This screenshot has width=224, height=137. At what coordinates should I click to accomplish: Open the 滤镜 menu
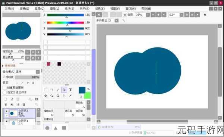[100, 9]
